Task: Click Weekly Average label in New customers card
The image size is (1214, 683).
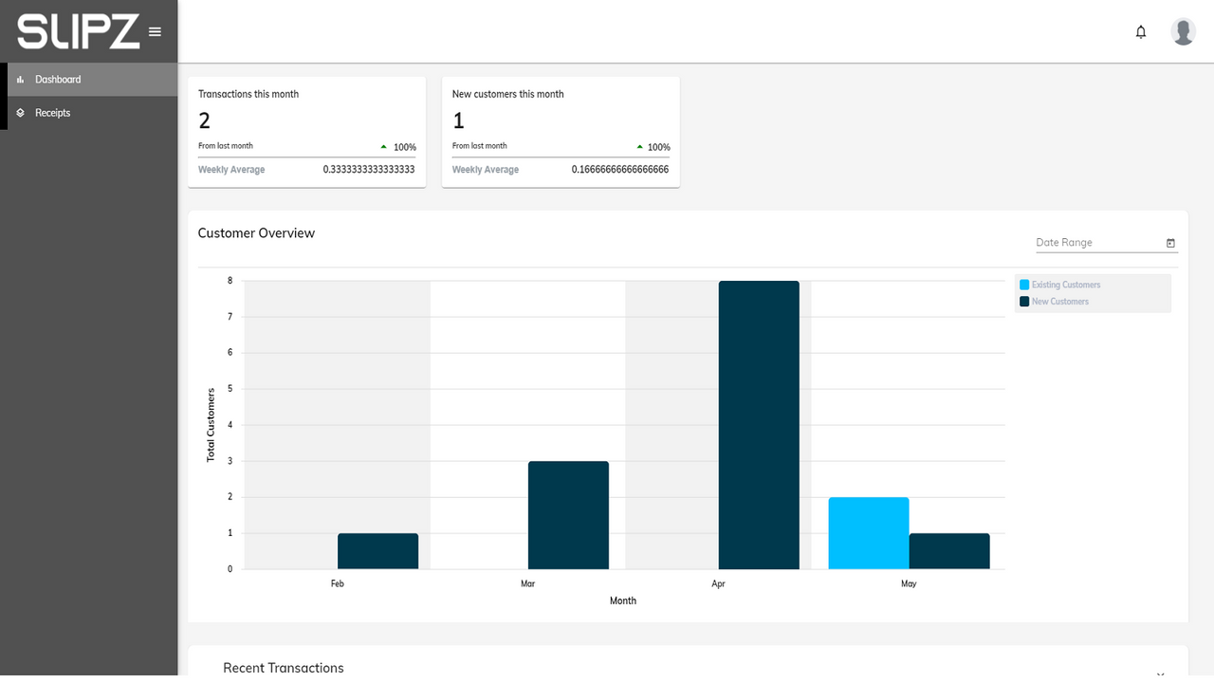Action: click(486, 170)
